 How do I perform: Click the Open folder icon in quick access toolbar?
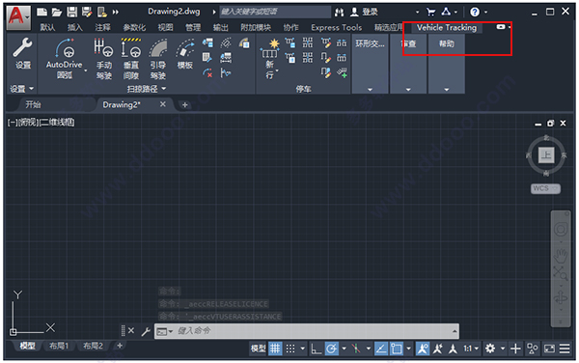click(x=57, y=12)
